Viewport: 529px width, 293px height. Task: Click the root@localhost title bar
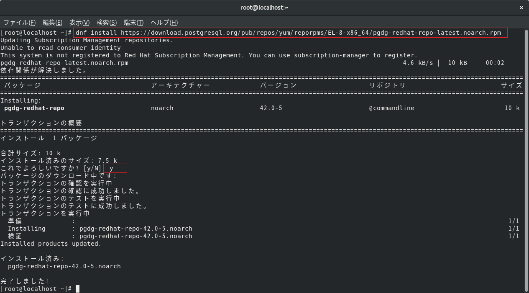point(264,8)
